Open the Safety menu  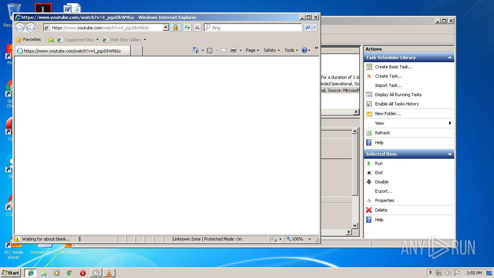(x=272, y=50)
